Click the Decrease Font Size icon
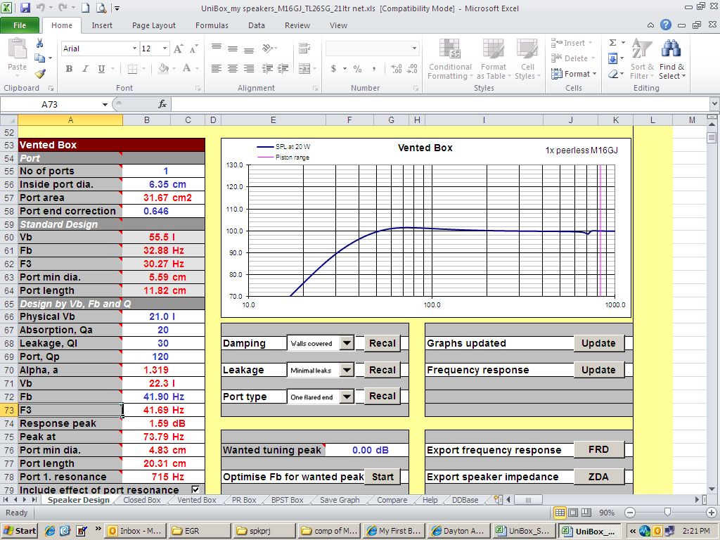This screenshot has height=540, width=720. [194, 49]
